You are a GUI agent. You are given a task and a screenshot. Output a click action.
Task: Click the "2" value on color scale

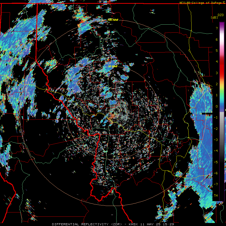click(217, 84)
